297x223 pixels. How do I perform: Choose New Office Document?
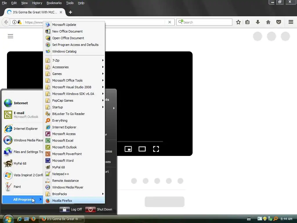(74, 31)
